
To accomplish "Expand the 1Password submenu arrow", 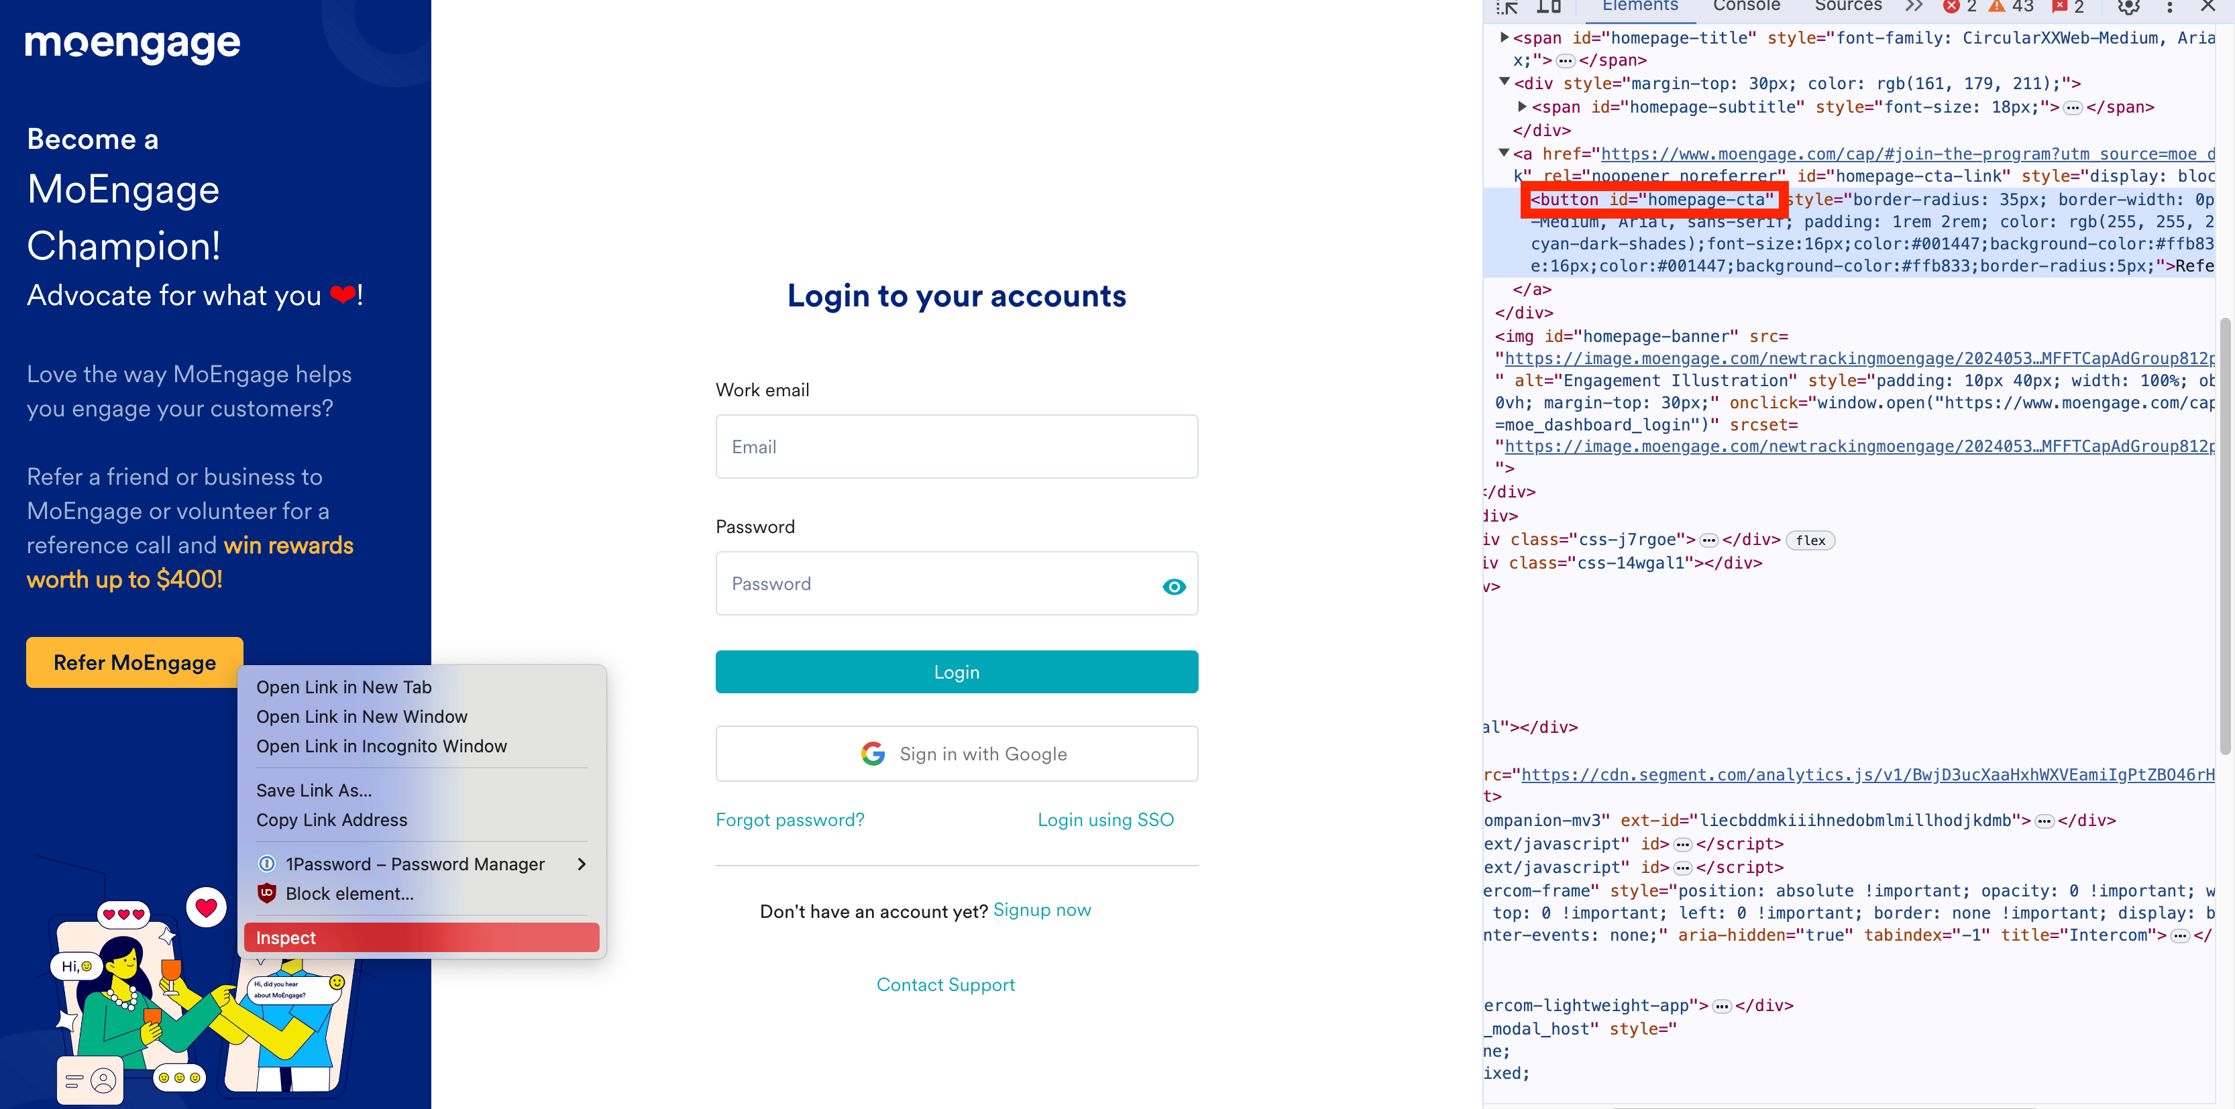I will 582,864.
